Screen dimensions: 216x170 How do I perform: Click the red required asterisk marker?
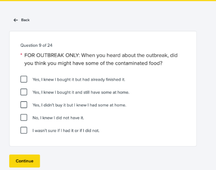[x=21, y=54]
